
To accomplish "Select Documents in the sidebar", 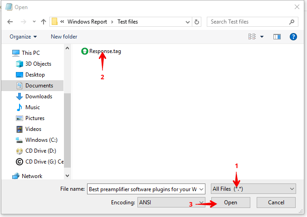I will click(33, 86).
